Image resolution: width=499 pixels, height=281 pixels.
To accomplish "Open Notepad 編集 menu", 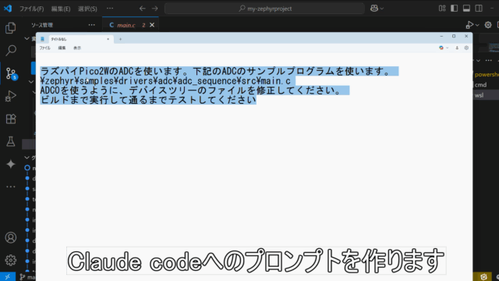I will [62, 48].
